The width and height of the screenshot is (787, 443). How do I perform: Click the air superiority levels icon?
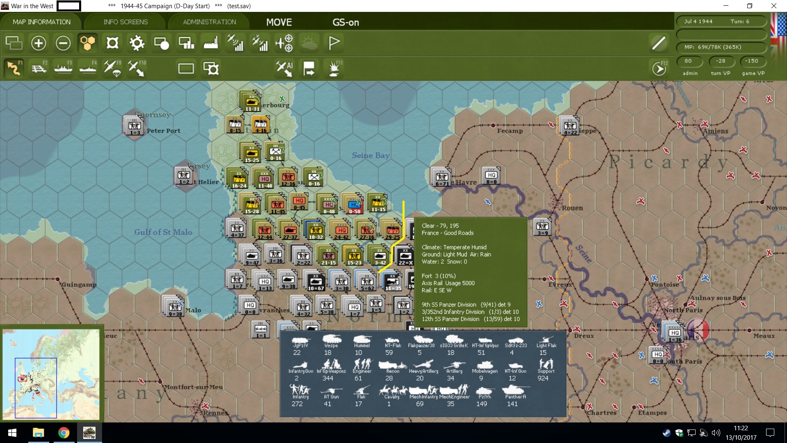tap(260, 43)
